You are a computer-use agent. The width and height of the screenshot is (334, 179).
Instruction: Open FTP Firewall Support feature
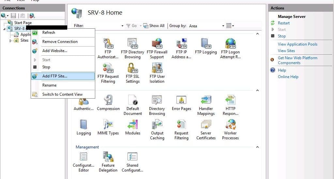point(157,48)
